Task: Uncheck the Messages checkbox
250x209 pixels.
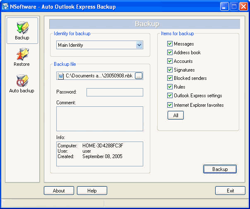Action: (170, 44)
